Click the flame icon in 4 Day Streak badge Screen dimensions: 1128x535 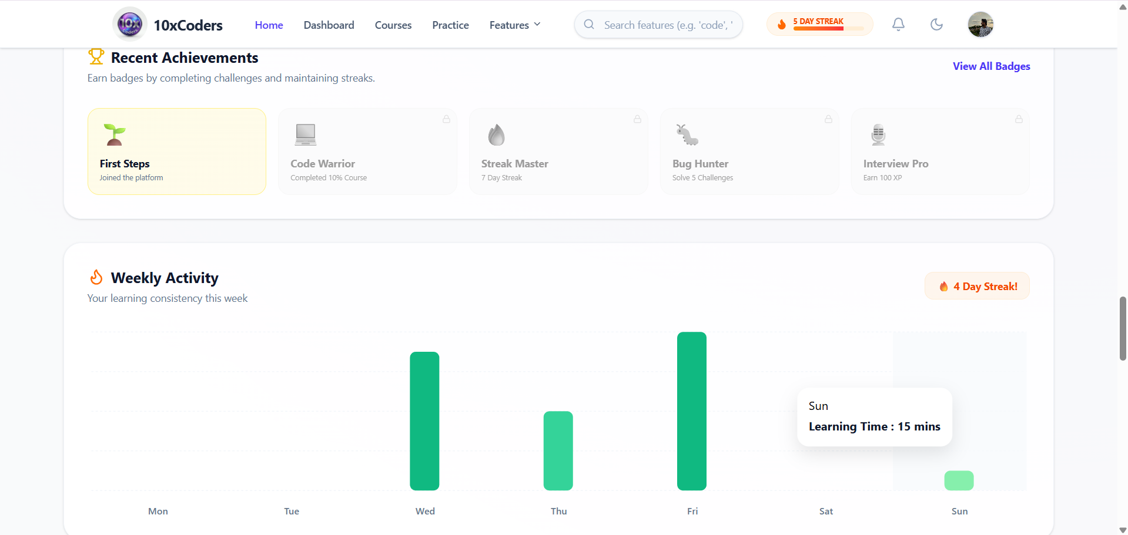[x=943, y=287]
